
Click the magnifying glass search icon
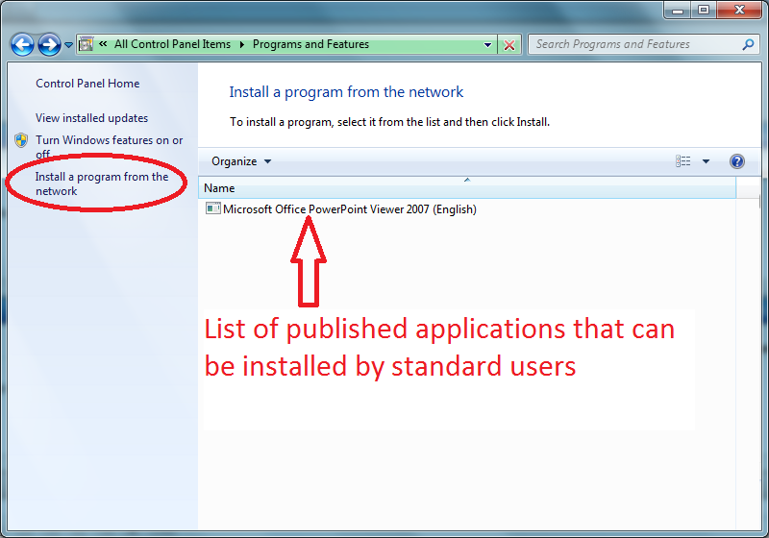[x=748, y=44]
